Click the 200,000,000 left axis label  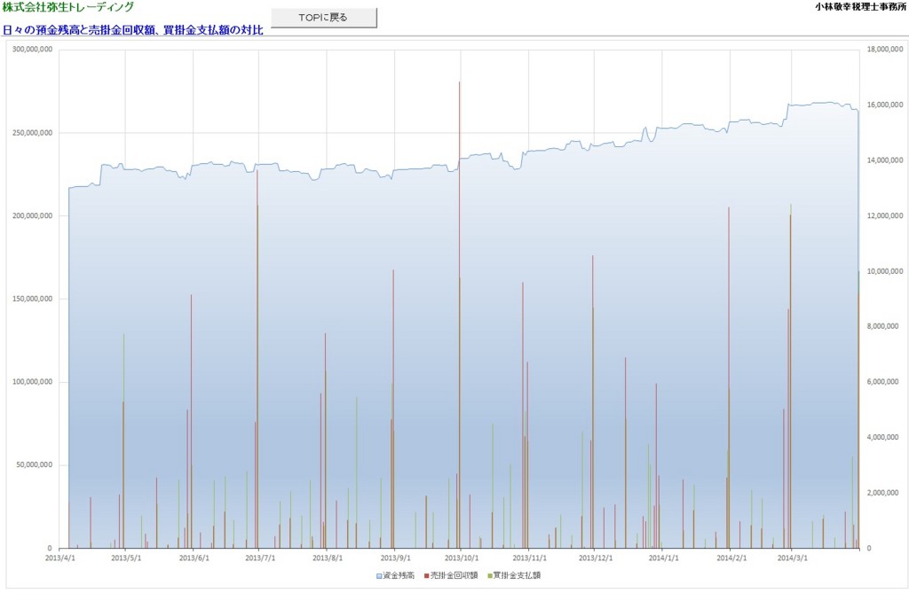coord(33,216)
